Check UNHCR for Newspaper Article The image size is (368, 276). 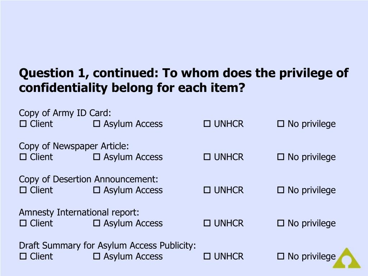[207, 157]
